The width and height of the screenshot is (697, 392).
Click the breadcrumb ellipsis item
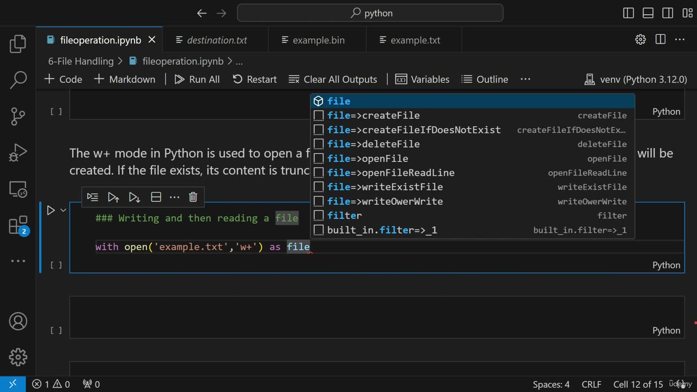click(239, 61)
